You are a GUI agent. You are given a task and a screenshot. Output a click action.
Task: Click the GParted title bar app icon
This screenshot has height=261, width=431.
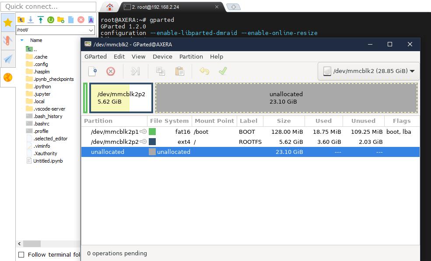point(88,44)
